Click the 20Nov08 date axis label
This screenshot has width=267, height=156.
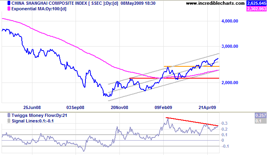coord(119,107)
